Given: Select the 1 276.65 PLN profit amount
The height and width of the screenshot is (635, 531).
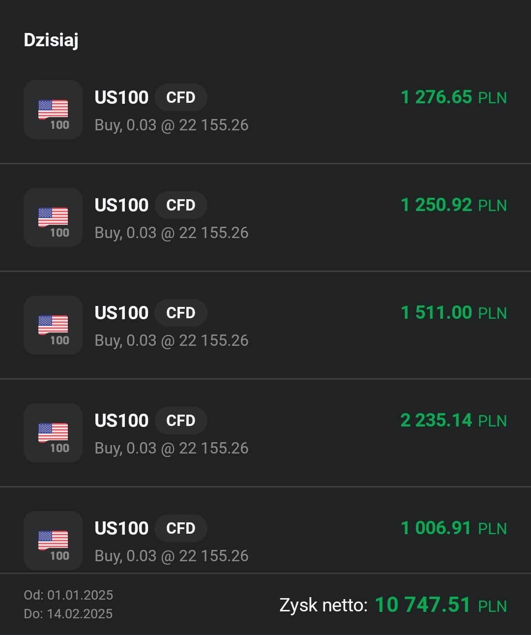Looking at the screenshot, I should click(x=453, y=97).
